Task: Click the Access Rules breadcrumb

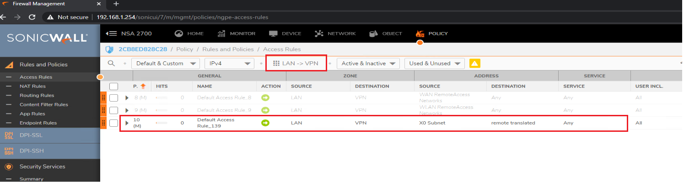Action: coord(282,49)
